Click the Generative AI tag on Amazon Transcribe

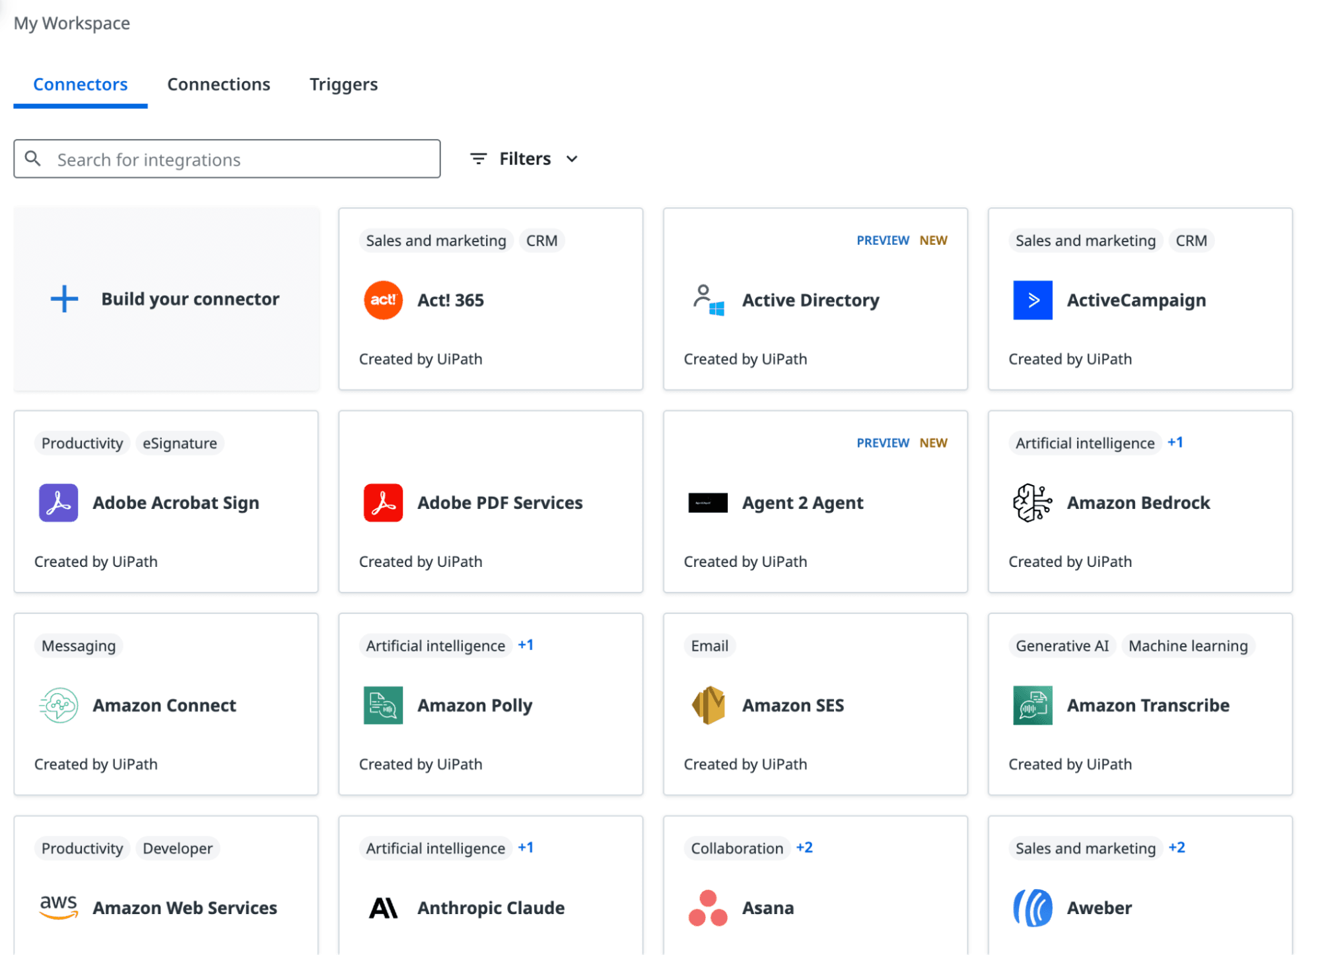1062,645
